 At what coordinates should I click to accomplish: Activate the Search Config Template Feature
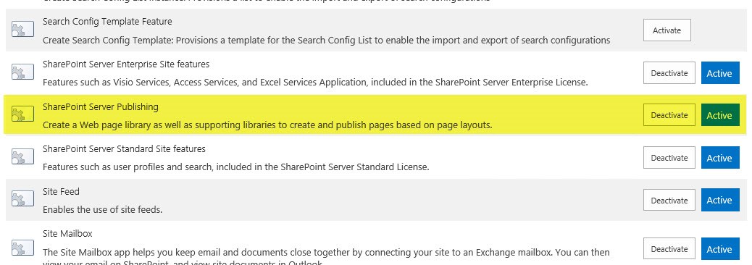[x=667, y=30]
